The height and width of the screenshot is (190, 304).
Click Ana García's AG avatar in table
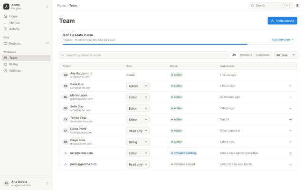coord(66,75)
